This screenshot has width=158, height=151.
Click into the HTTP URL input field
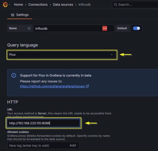click(43, 123)
